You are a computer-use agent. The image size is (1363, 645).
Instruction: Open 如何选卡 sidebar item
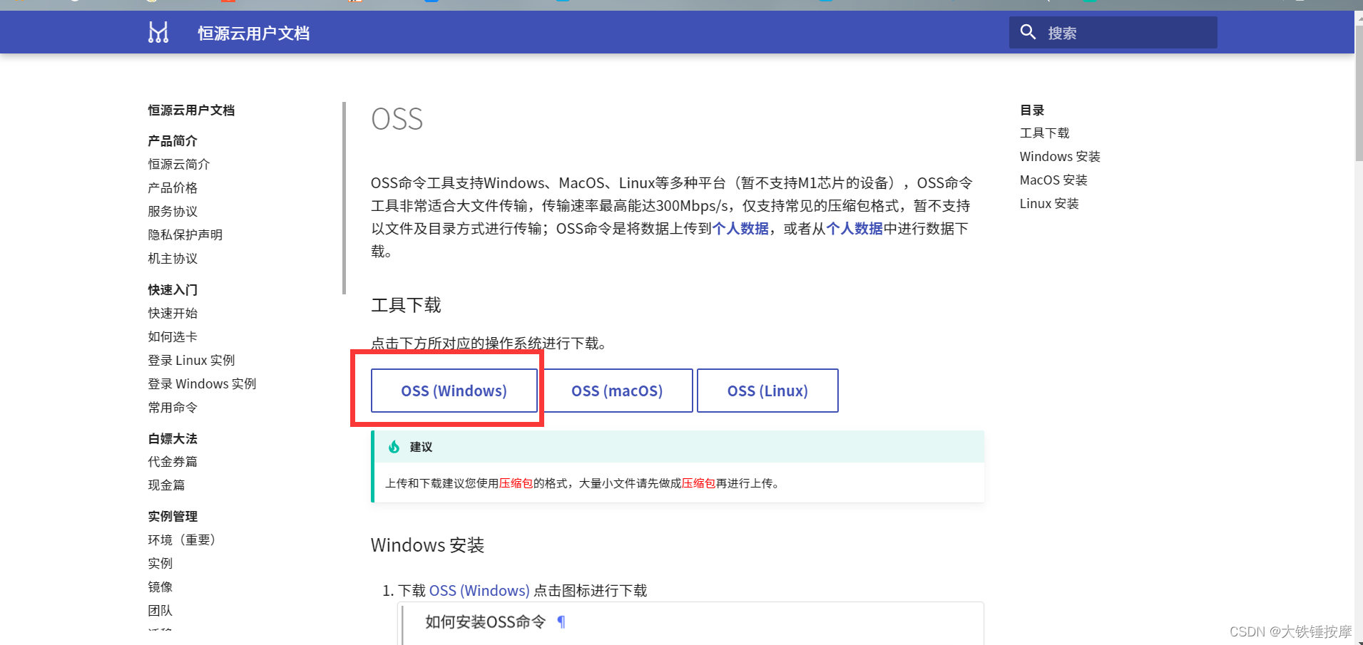click(173, 337)
